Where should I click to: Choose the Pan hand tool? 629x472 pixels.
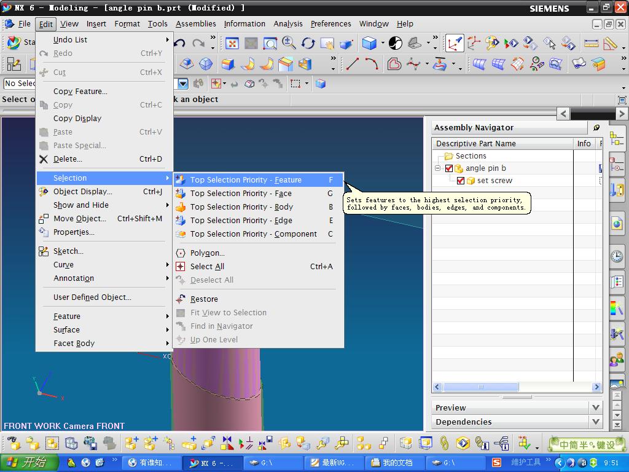(327, 43)
